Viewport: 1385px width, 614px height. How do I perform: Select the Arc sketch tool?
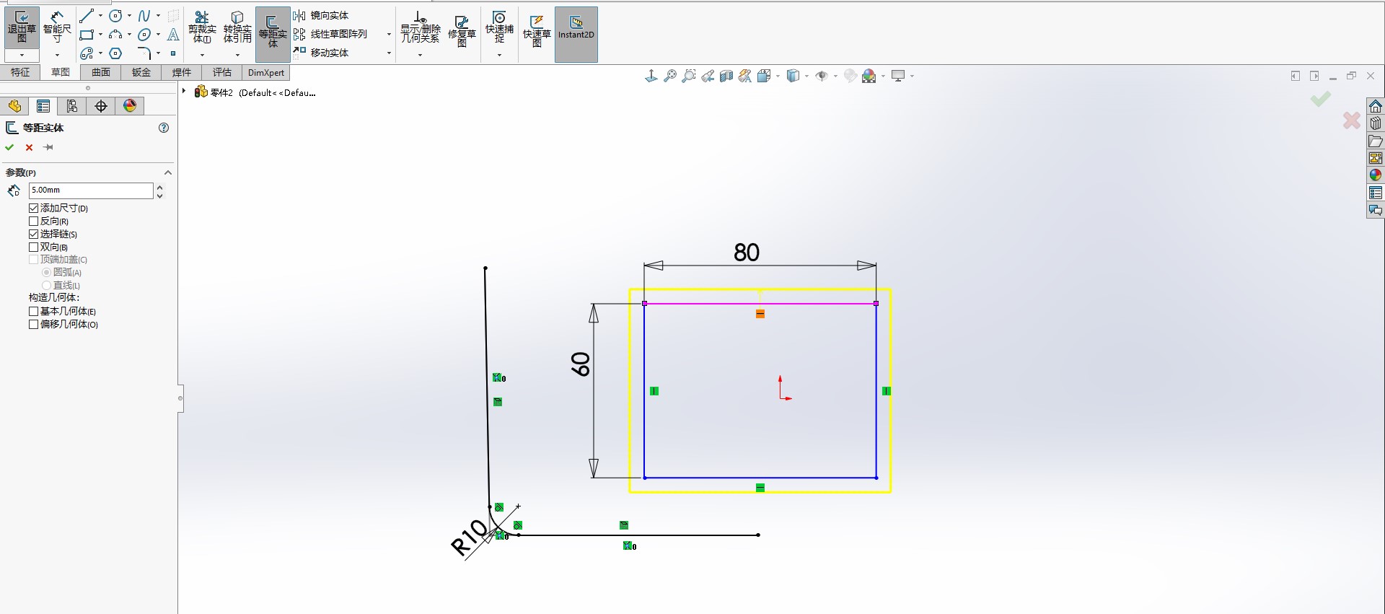coord(115,35)
